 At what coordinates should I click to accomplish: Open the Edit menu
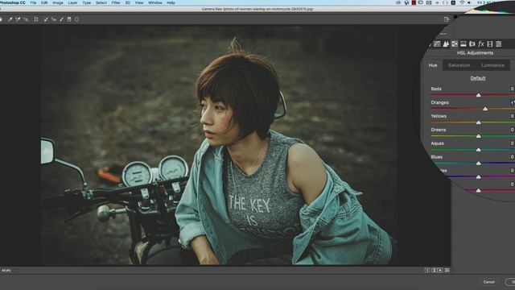pyautogui.click(x=44, y=2)
